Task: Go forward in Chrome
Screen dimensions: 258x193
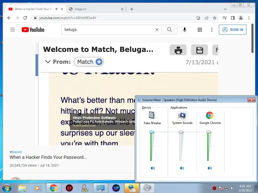Action: (17, 18)
